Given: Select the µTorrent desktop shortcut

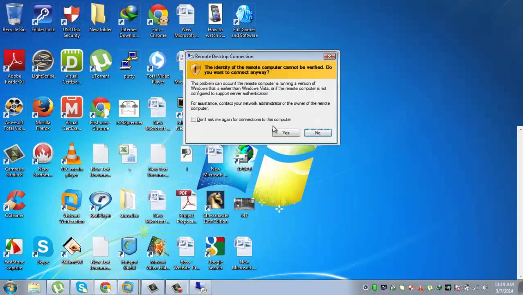Looking at the screenshot, I should 100,64.
